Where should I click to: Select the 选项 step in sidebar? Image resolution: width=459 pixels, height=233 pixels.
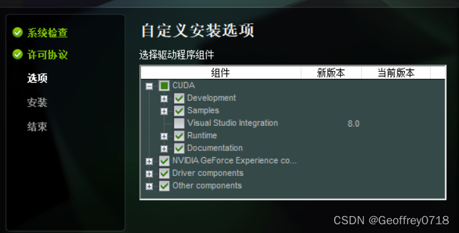(37, 78)
